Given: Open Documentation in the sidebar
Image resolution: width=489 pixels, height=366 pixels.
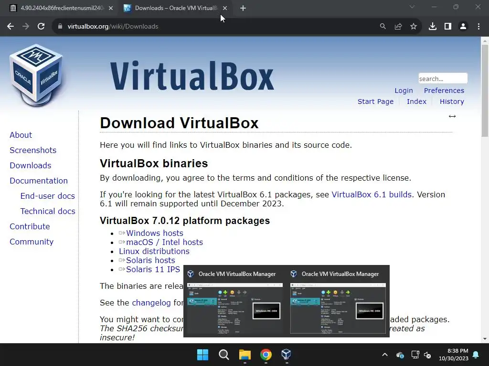Looking at the screenshot, I should (39, 181).
